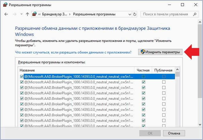Click the window scrollbar up arrow
The height and width of the screenshot is (140, 203).
point(200,22)
